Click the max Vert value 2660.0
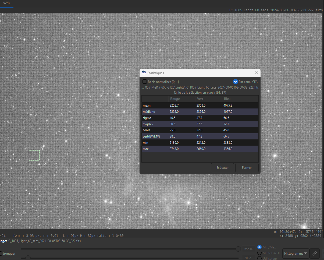The height and width of the screenshot is (260, 324). pos(201,149)
